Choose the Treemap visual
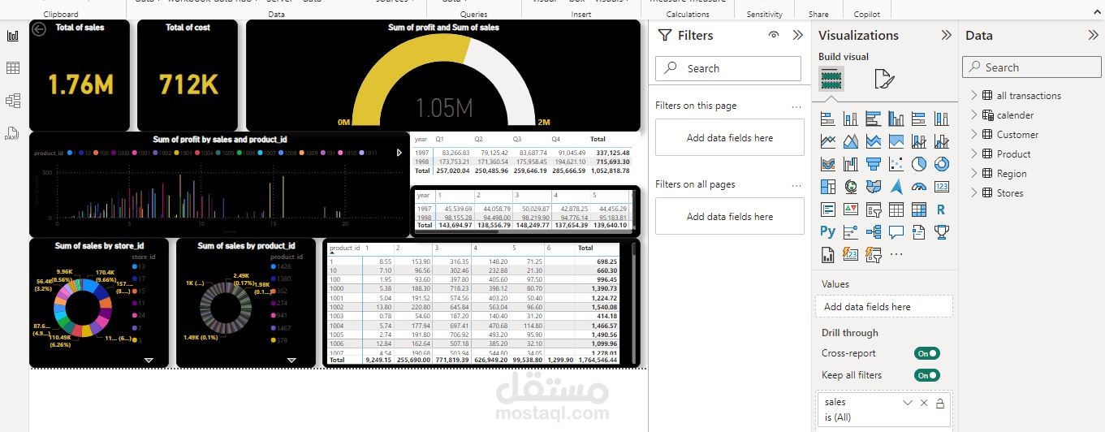Screen dimensions: 1105x432 828,187
